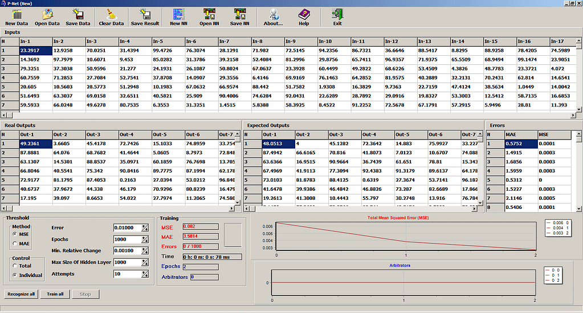Click the New Data toolbar icon
The width and height of the screenshot is (583, 313).
click(17, 17)
